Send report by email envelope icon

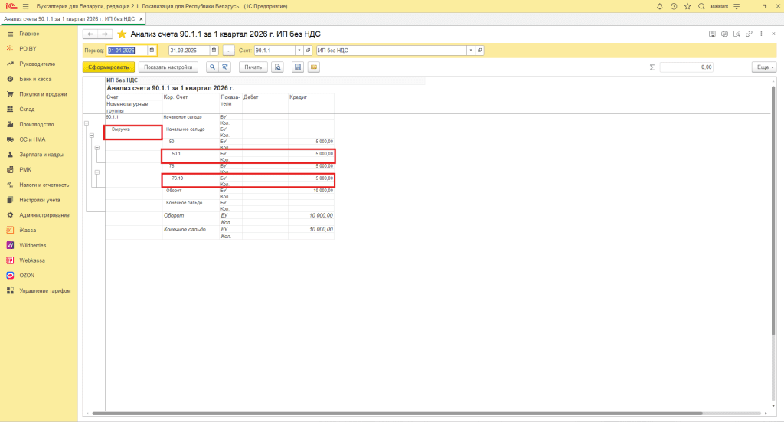click(313, 67)
